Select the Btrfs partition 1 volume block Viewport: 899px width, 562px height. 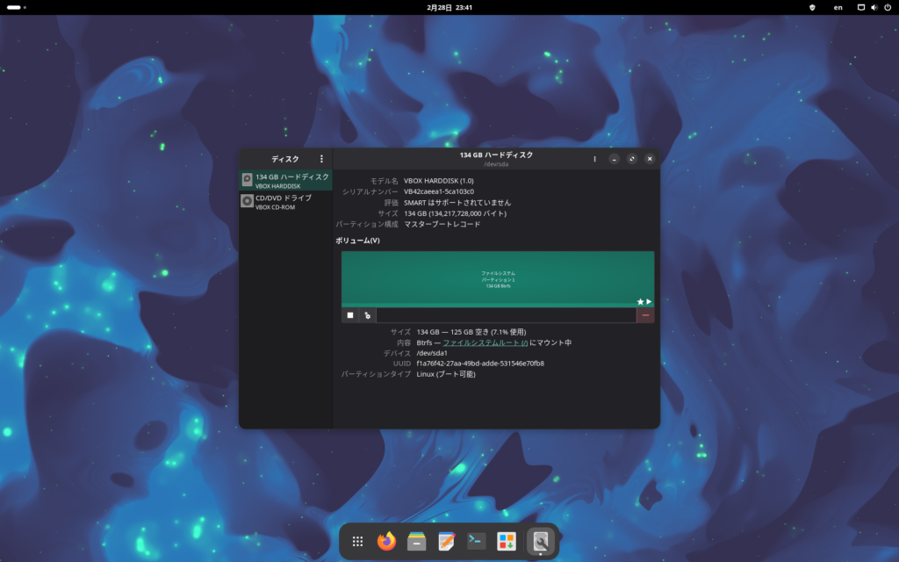pos(497,278)
